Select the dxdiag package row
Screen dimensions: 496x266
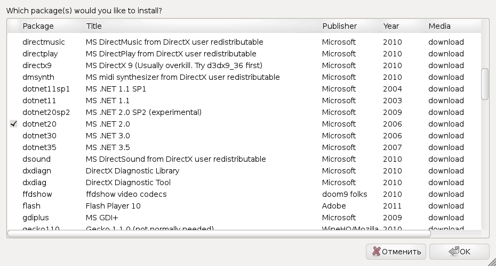click(244, 182)
